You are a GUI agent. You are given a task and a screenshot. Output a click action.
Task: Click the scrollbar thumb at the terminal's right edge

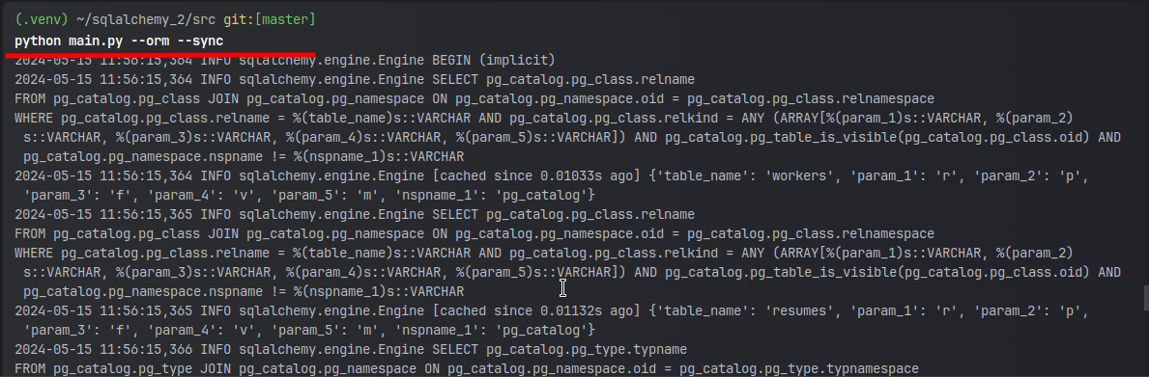1146,297
